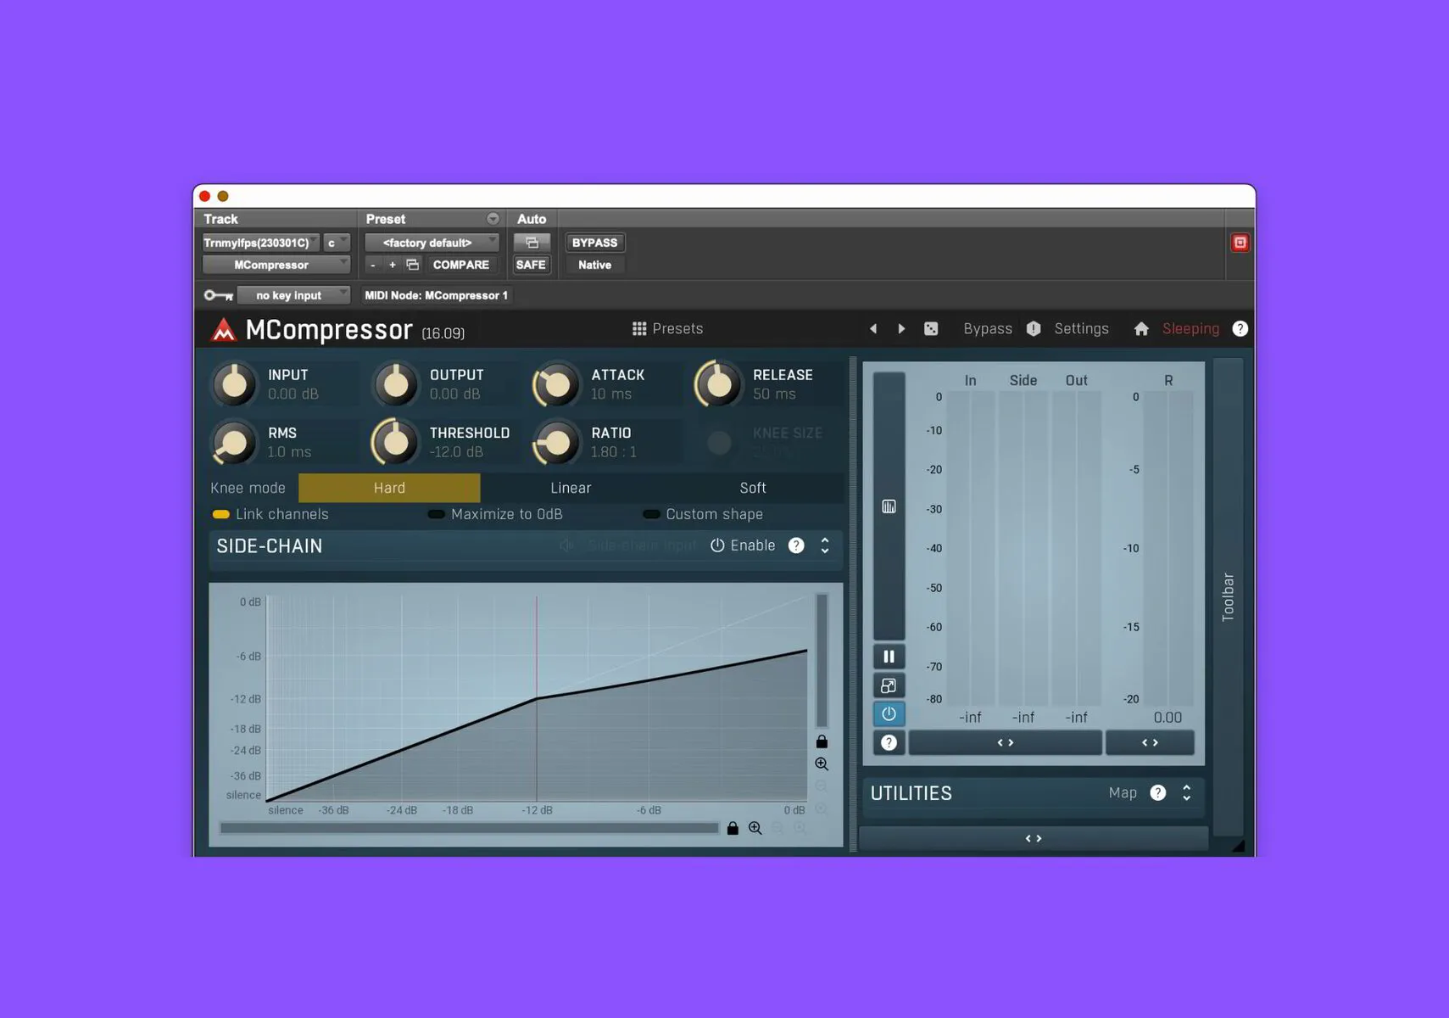1449x1018 pixels.
Task: Click the histogram meter icon
Action: 889,506
